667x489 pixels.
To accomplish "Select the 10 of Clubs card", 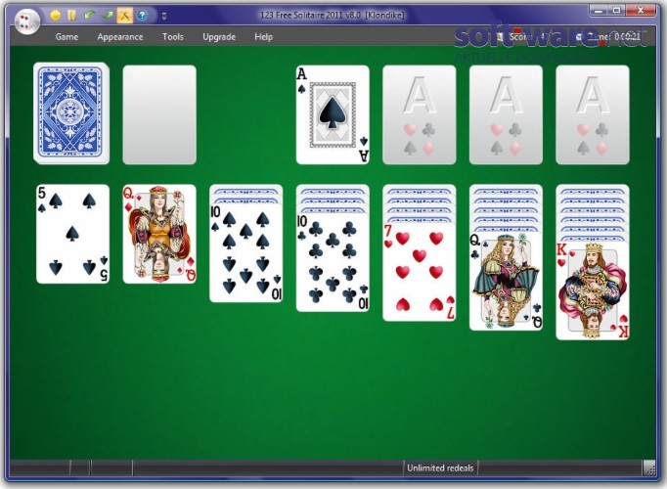I will 333,262.
